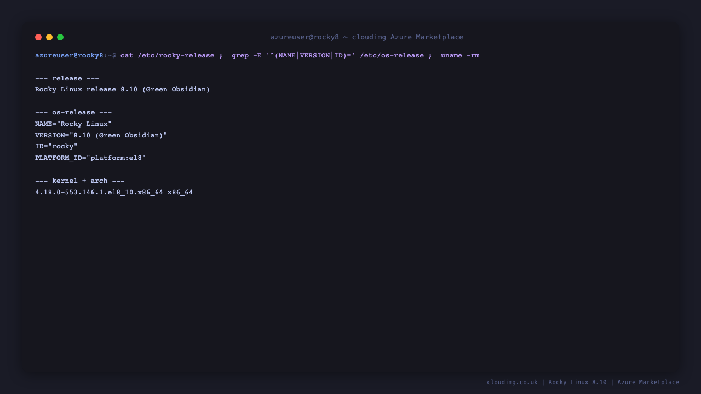This screenshot has height=394, width=701.
Task: Click the footer text 'cloudimg.co.uk'
Action: click(512, 382)
